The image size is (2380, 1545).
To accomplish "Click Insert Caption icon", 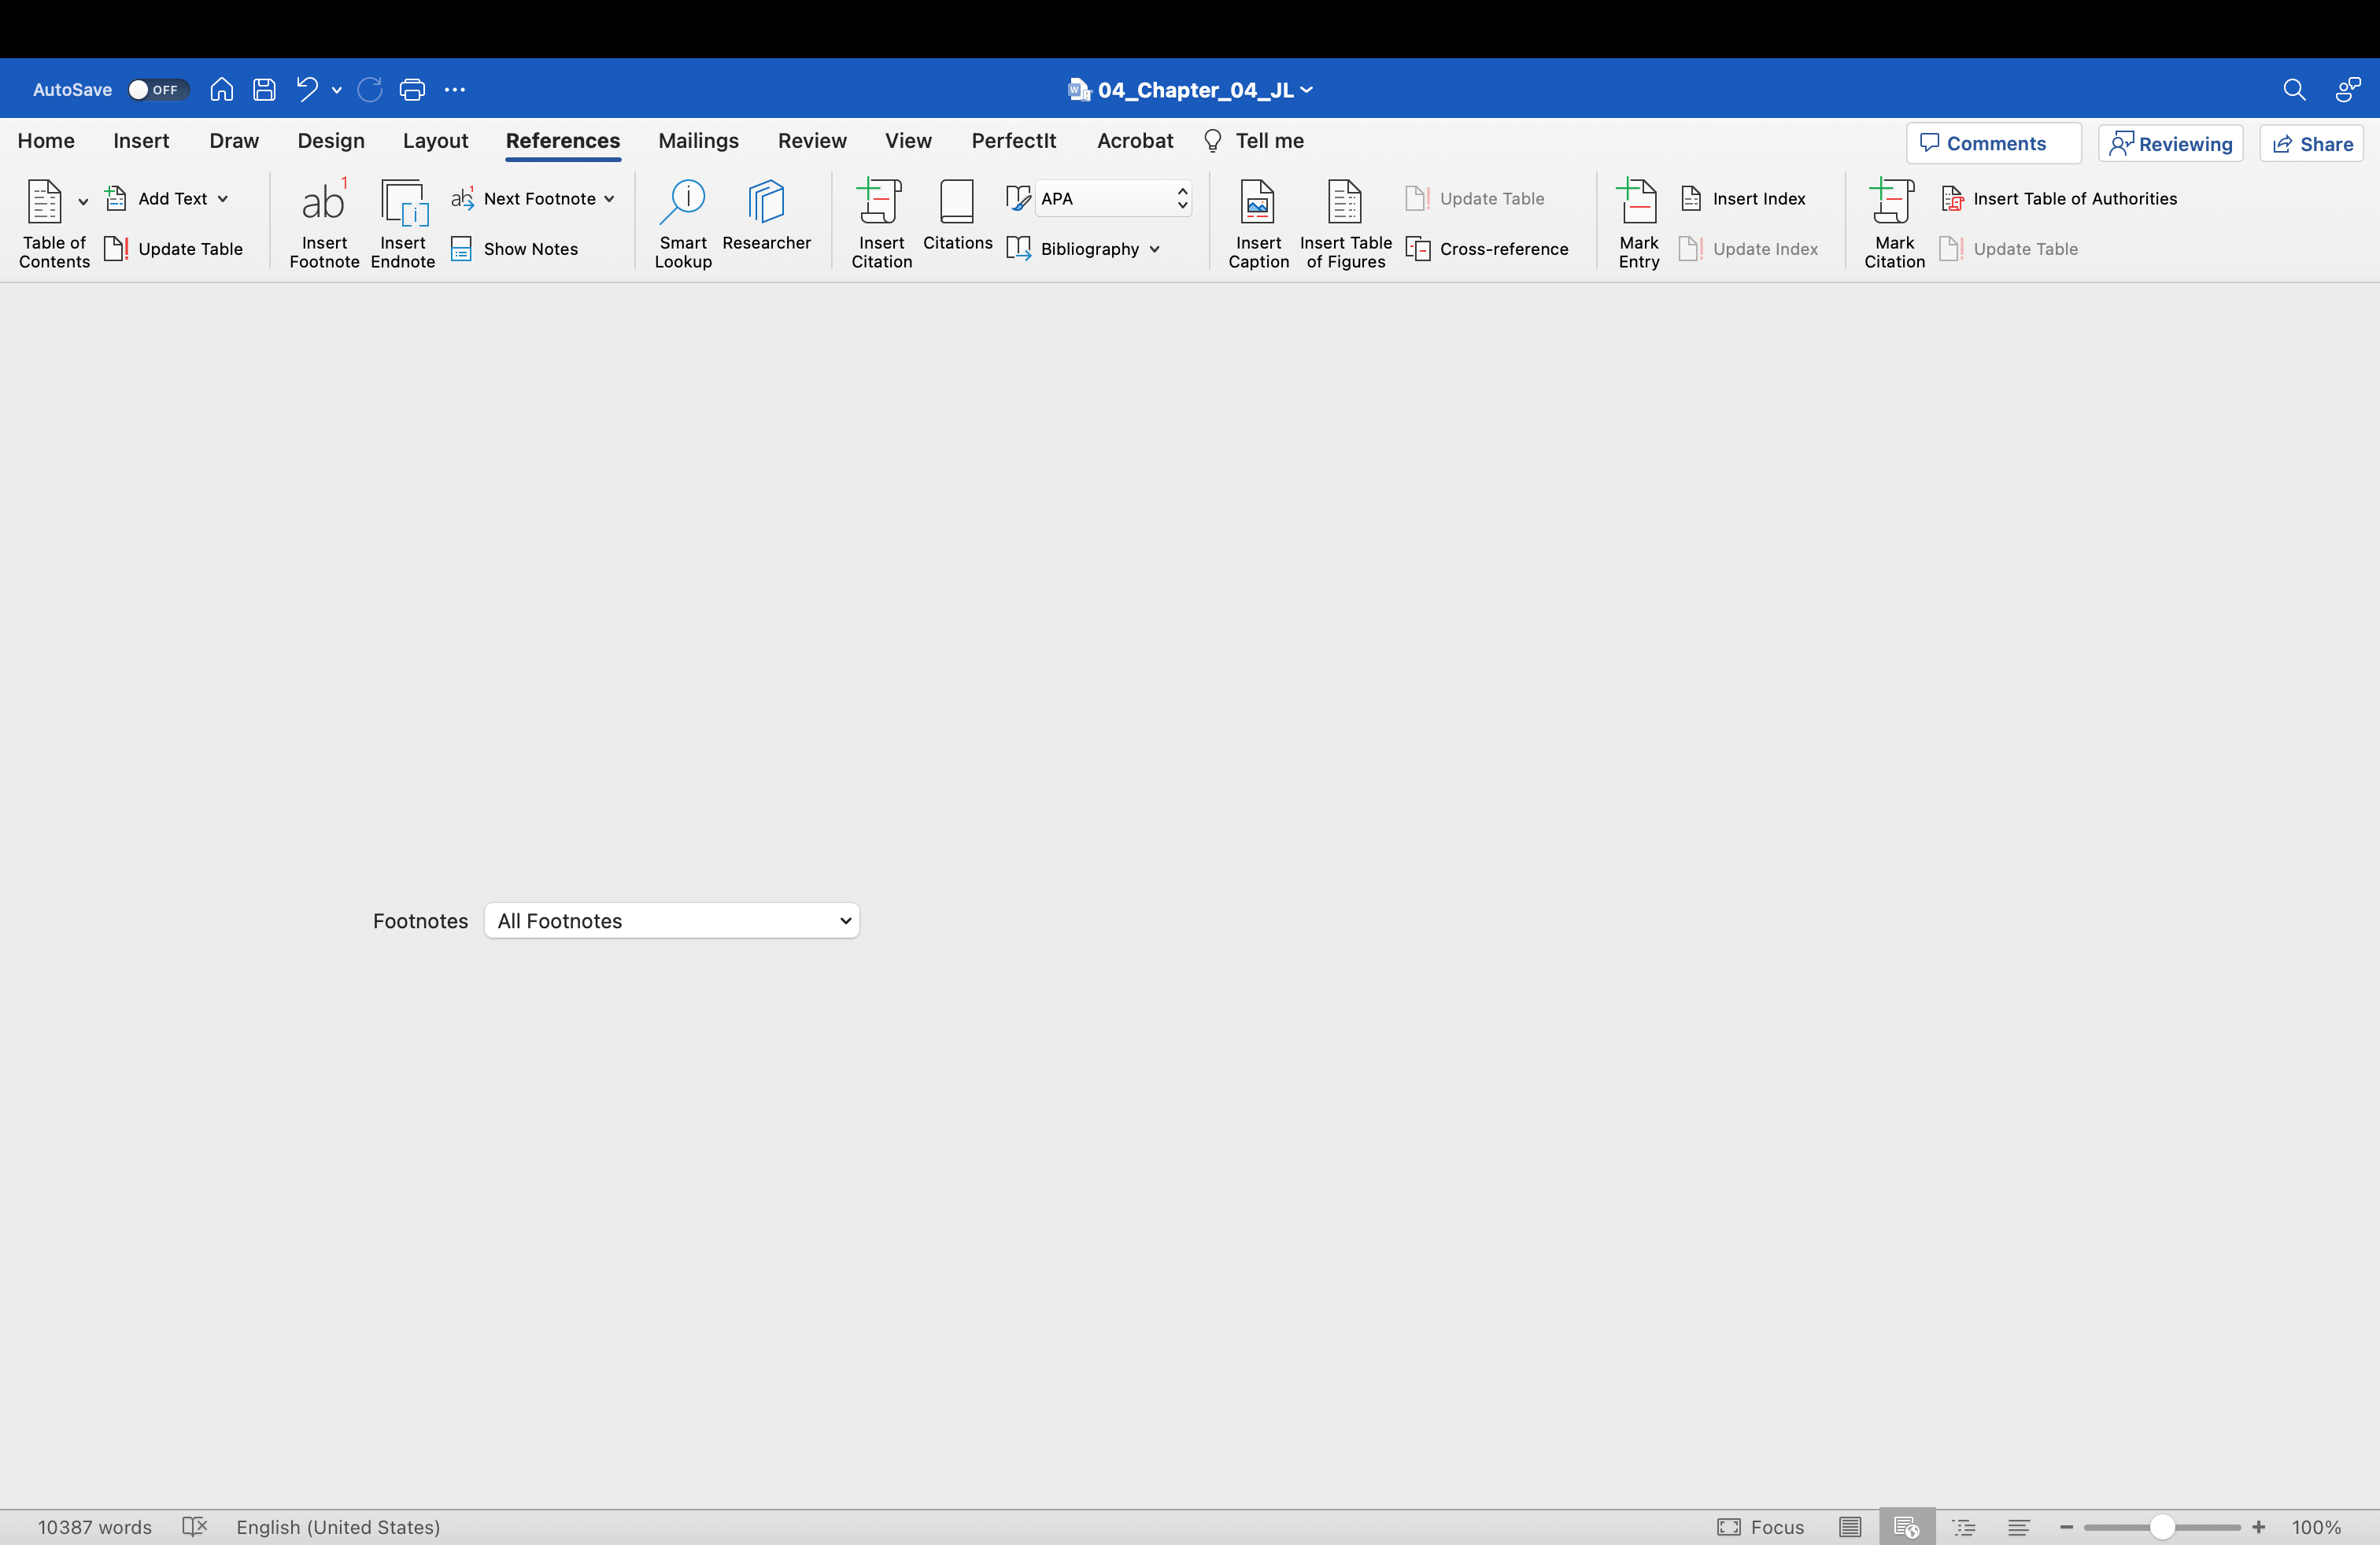I will point(1258,203).
